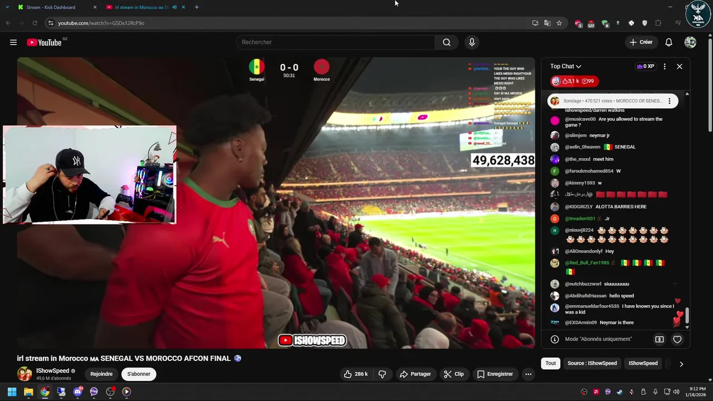Expand the Top Chat mode dropdown

(565, 66)
